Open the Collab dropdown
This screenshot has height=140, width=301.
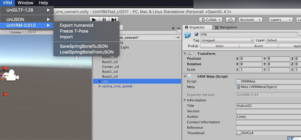[x=211, y=20]
